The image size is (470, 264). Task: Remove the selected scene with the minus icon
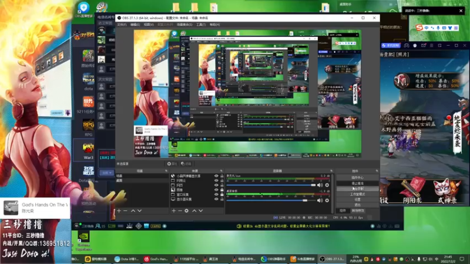tap(125, 211)
